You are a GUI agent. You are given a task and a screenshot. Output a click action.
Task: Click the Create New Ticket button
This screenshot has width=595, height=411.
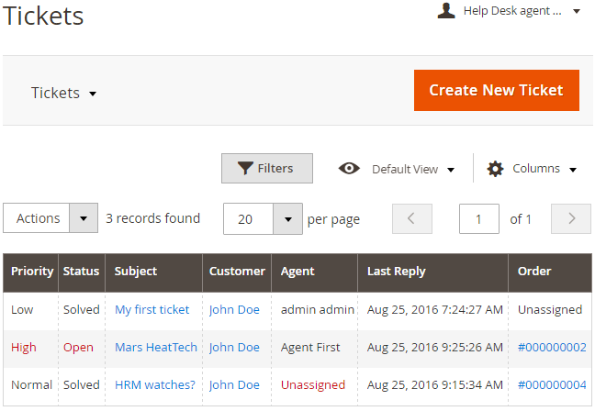click(x=497, y=90)
